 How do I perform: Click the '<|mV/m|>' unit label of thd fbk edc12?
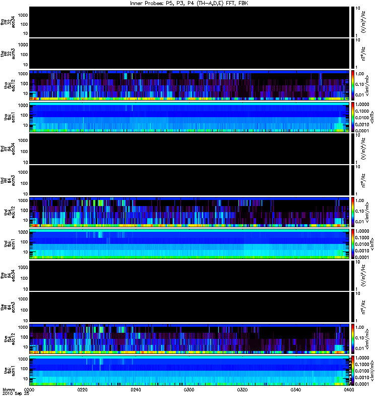367,212
